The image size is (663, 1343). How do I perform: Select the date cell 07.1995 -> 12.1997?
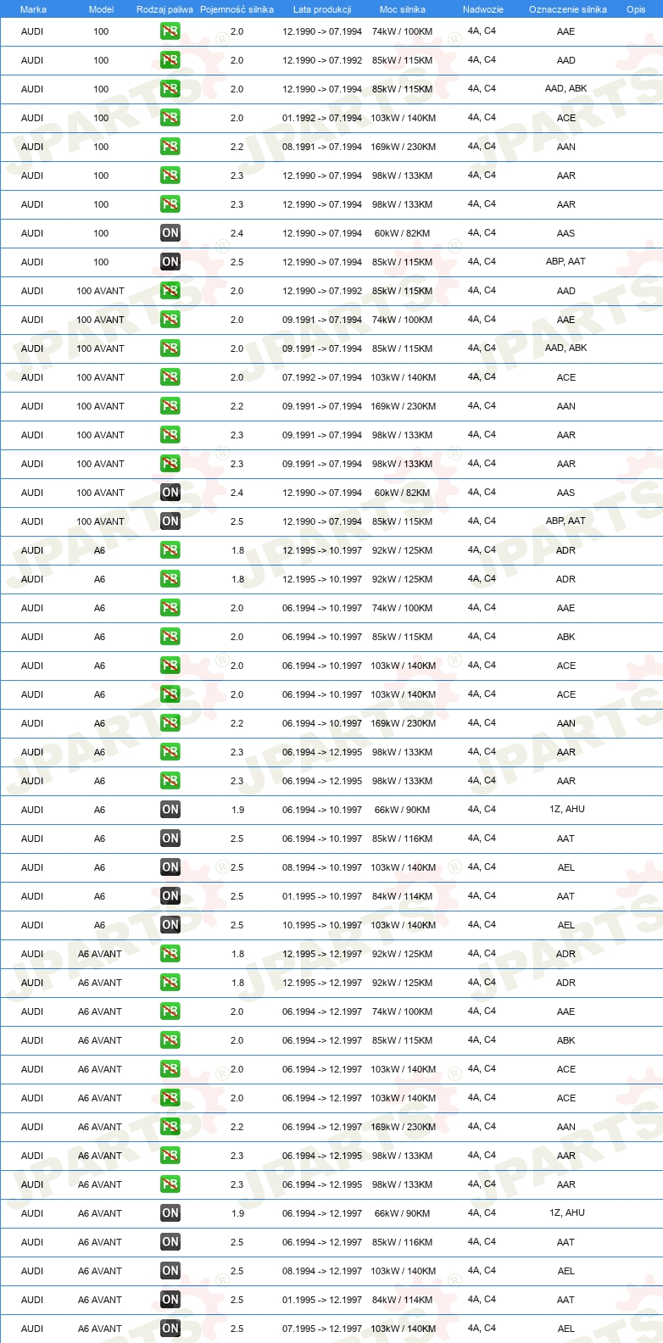322,1329
